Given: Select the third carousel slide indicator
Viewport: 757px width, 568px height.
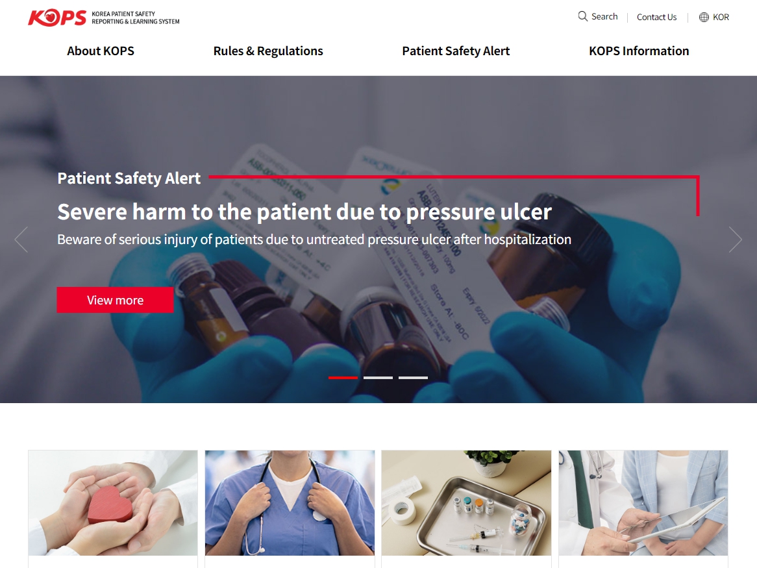Looking at the screenshot, I should [x=414, y=377].
